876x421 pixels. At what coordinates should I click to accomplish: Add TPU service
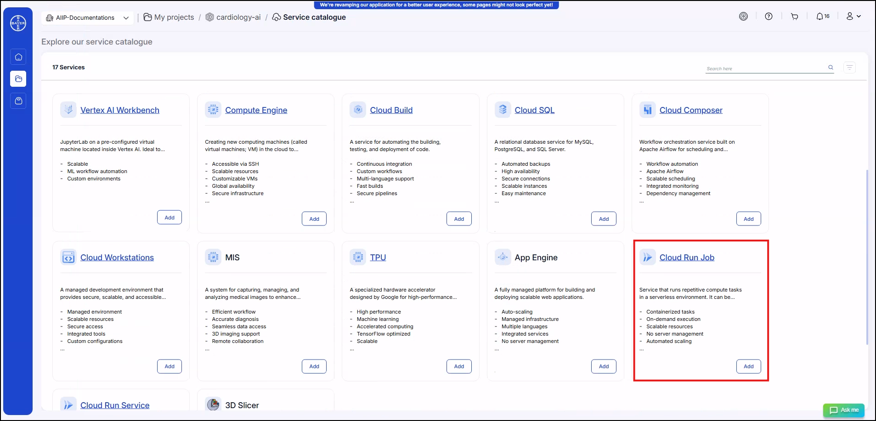pos(459,366)
